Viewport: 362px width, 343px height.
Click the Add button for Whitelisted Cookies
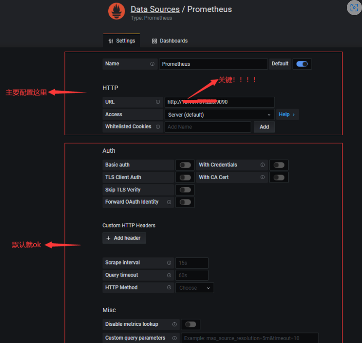coord(264,127)
